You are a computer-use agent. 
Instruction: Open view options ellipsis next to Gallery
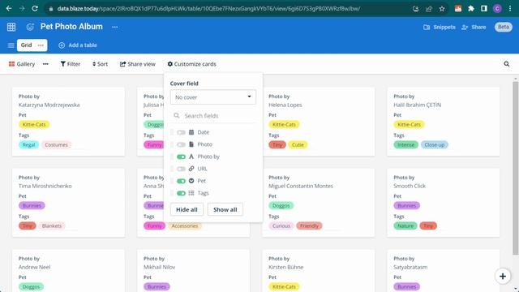[x=45, y=64]
